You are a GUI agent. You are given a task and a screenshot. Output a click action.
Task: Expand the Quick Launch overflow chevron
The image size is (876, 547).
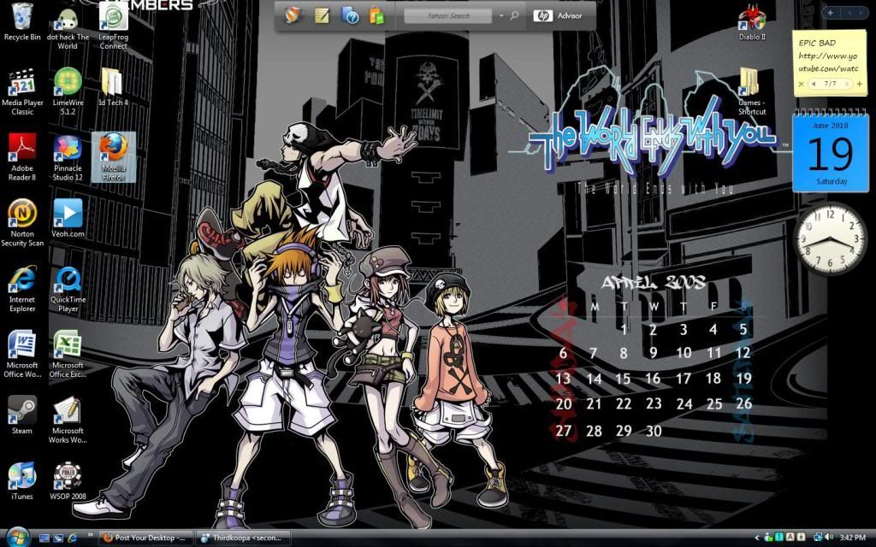click(90, 535)
